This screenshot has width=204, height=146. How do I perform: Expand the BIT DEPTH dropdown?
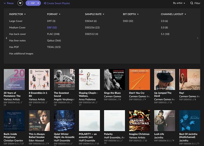tap(131, 14)
